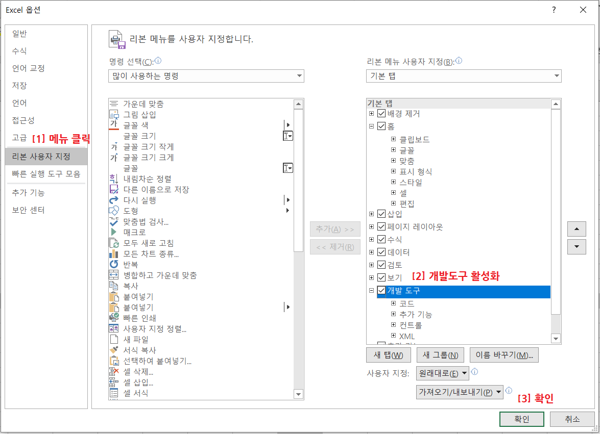Click the 셀 삭제 icon

(114, 371)
